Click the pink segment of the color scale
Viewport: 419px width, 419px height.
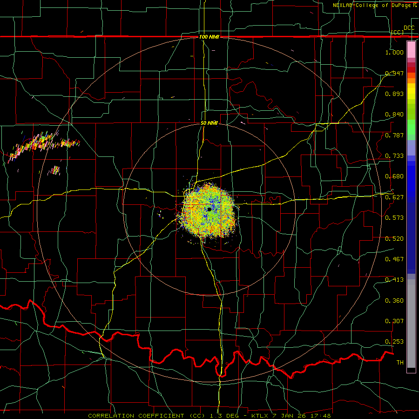(411, 49)
